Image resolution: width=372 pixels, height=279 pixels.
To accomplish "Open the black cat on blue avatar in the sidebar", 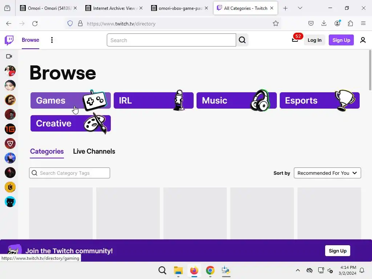I will coord(10,202).
